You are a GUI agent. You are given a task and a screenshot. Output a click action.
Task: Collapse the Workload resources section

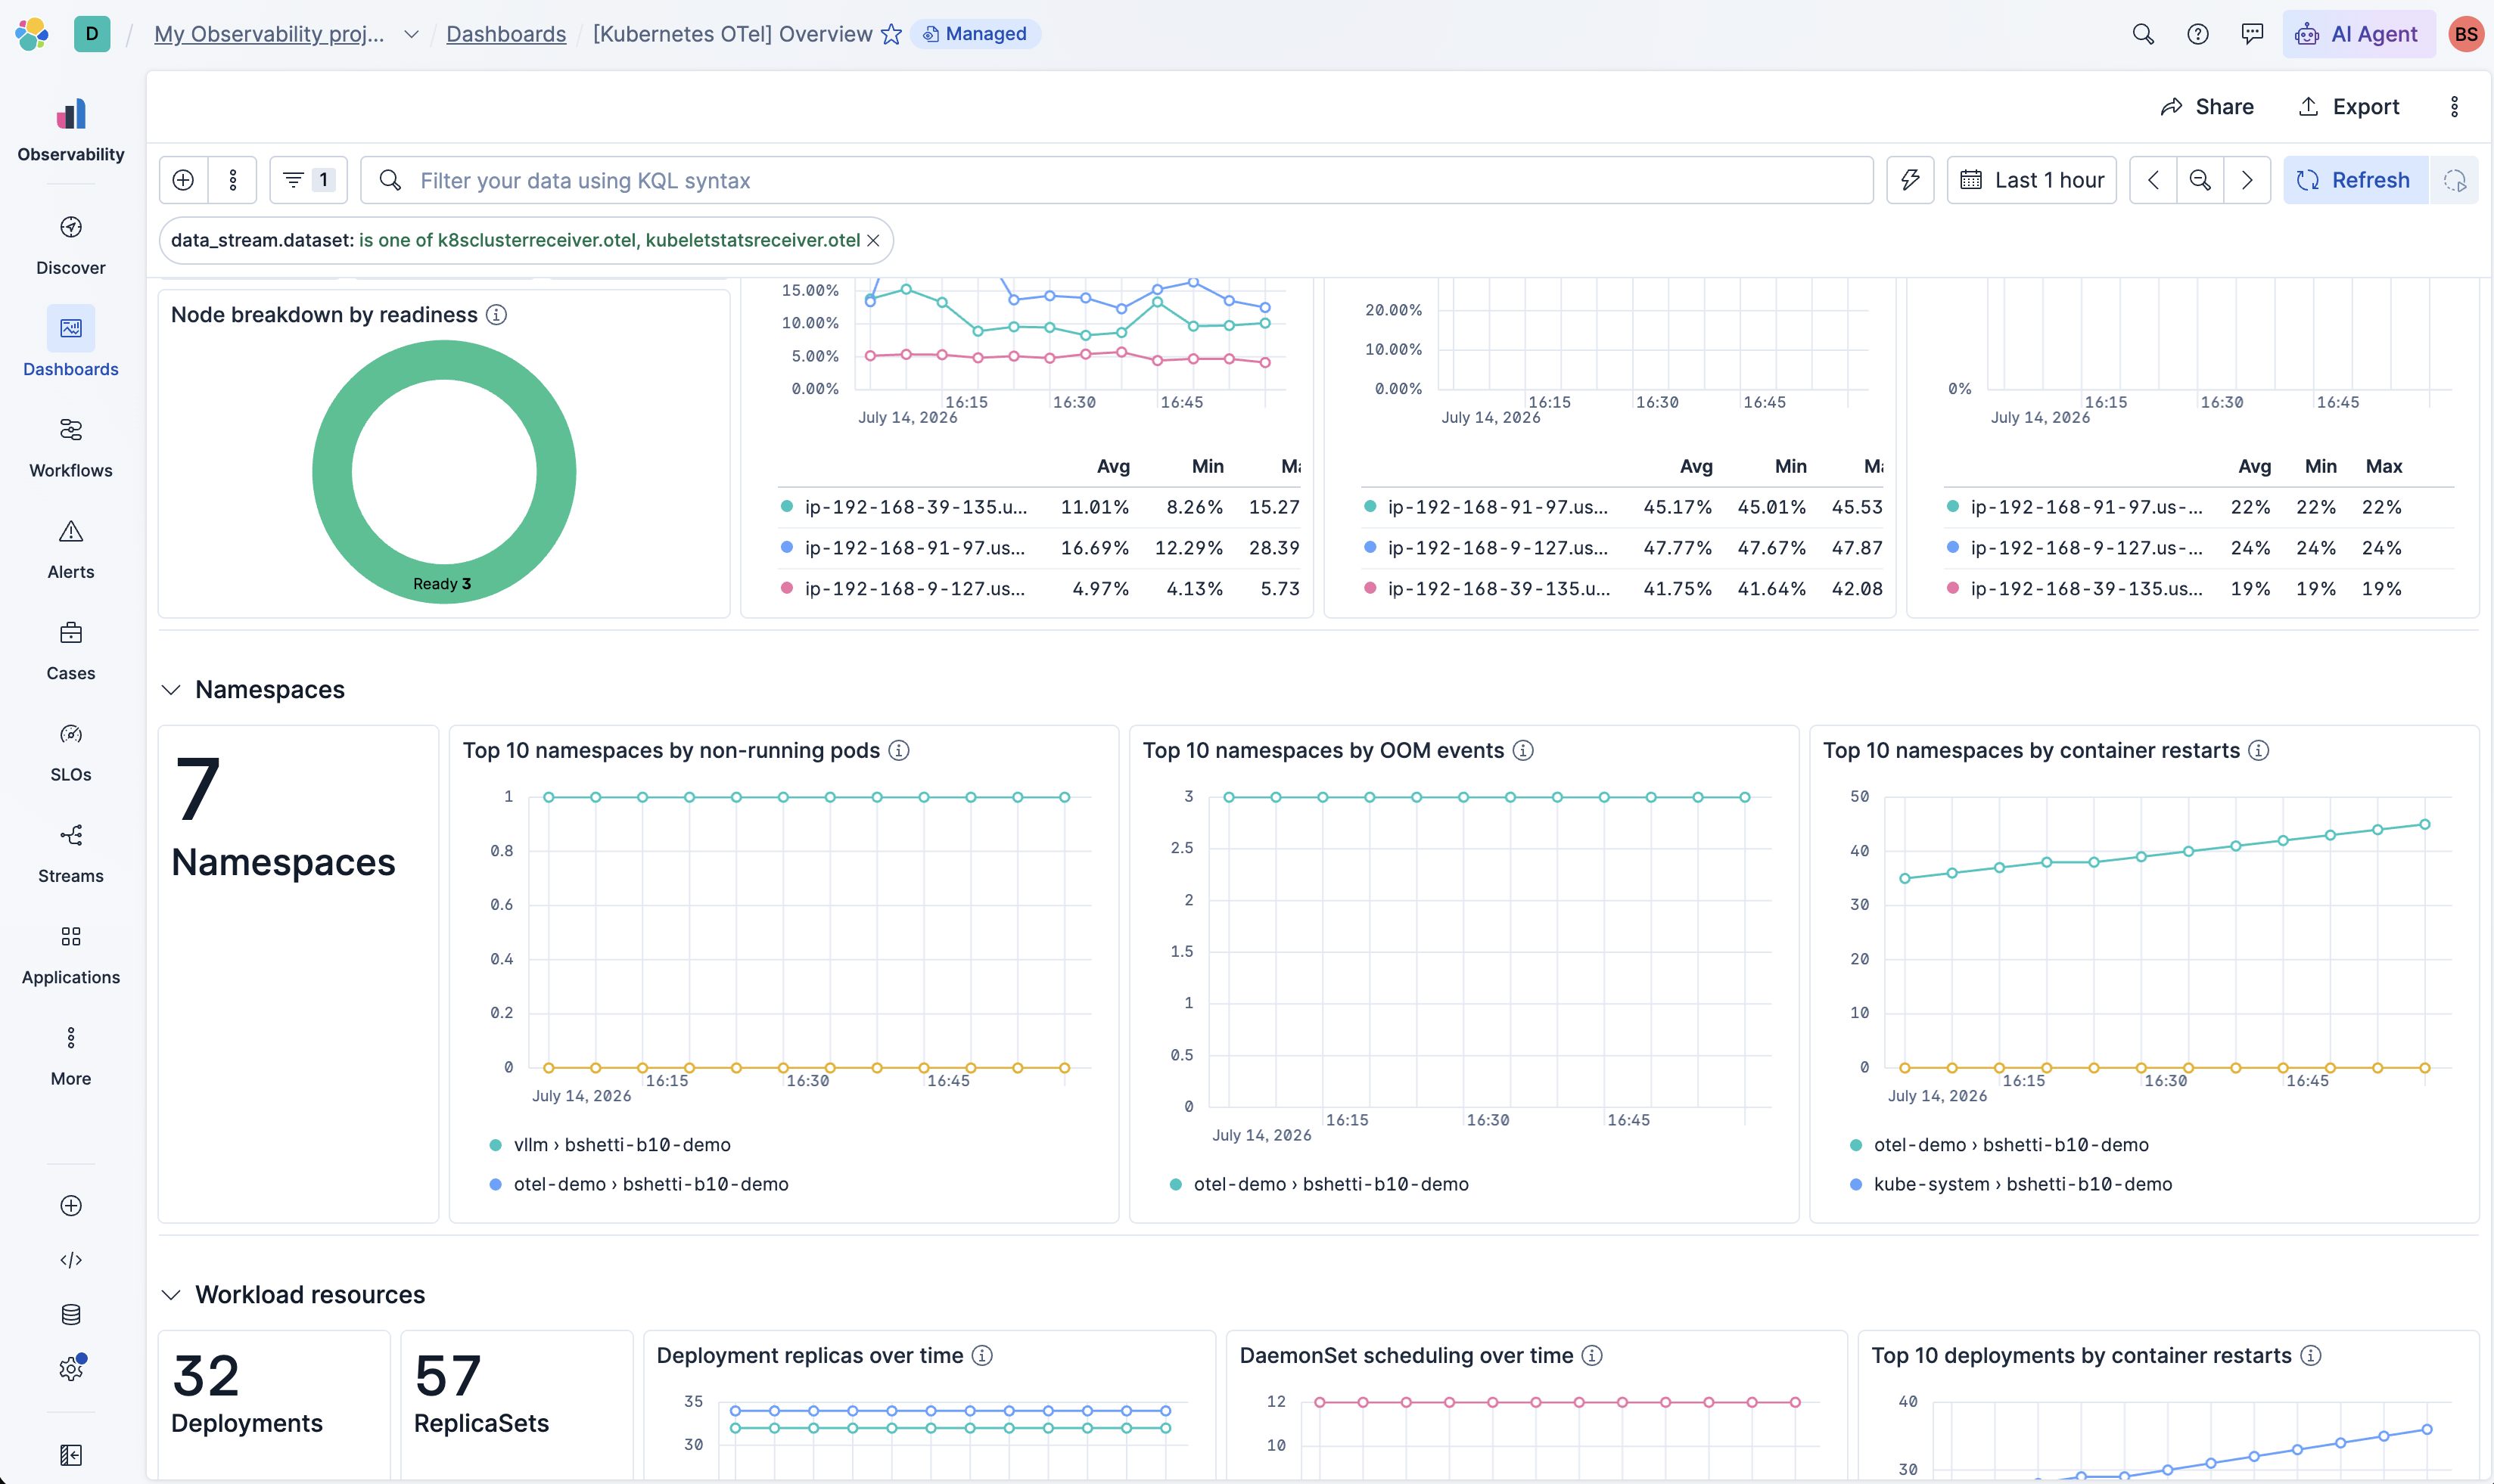coord(171,1295)
